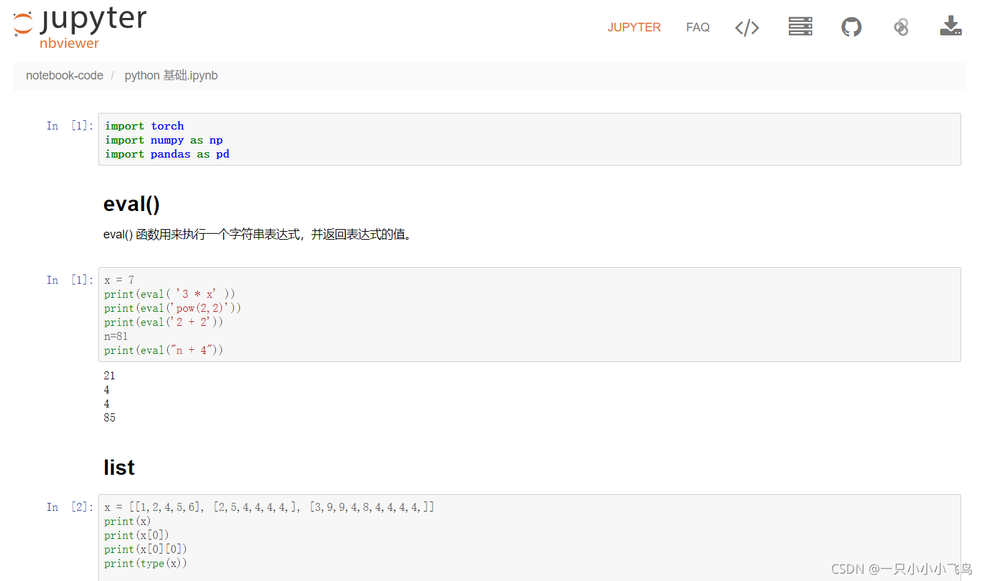The width and height of the screenshot is (982, 581).
Task: Launch the notebook on Binder
Action: (x=901, y=27)
